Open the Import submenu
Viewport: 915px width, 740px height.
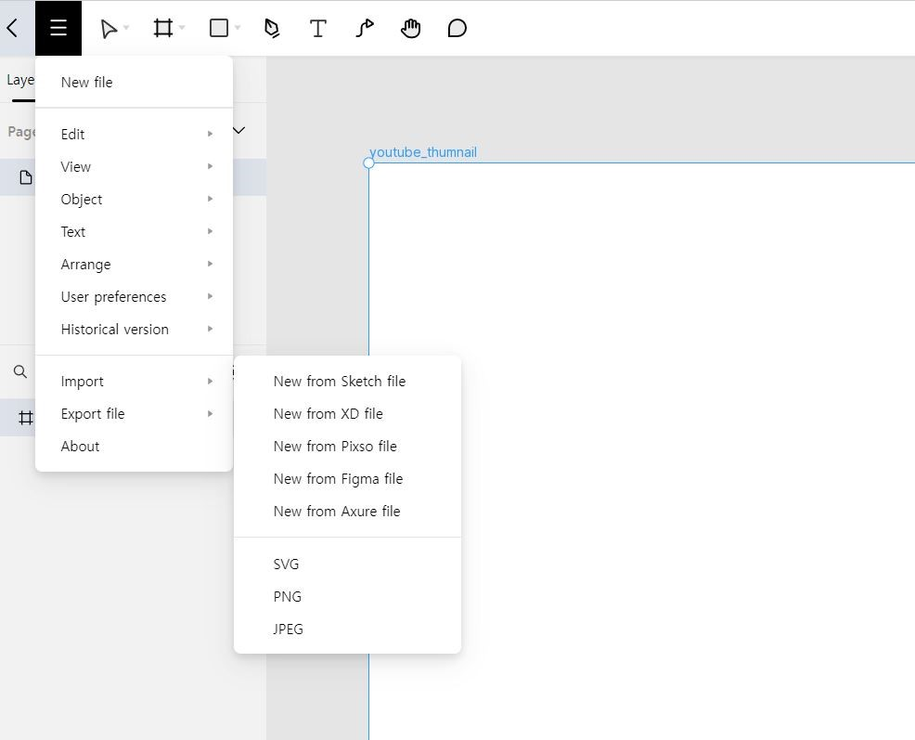[135, 382]
